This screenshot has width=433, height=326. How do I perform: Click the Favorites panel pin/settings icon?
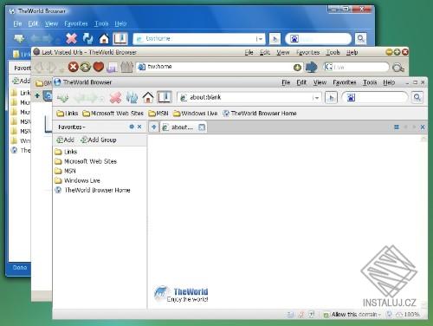(x=132, y=127)
